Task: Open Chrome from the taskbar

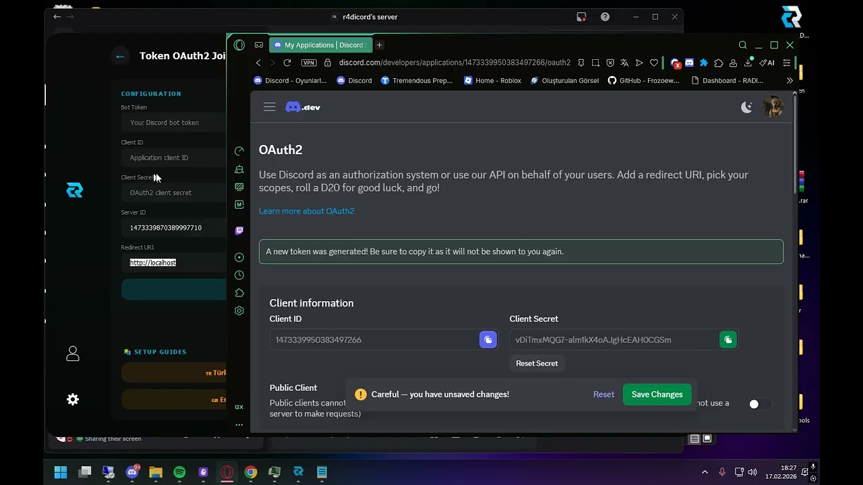Action: (x=250, y=472)
